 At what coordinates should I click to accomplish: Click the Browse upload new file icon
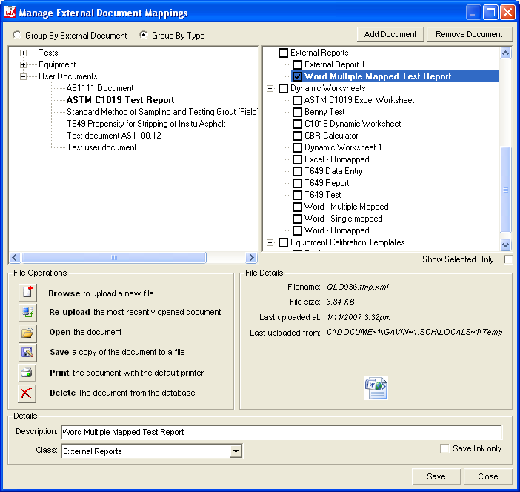pyautogui.click(x=27, y=293)
